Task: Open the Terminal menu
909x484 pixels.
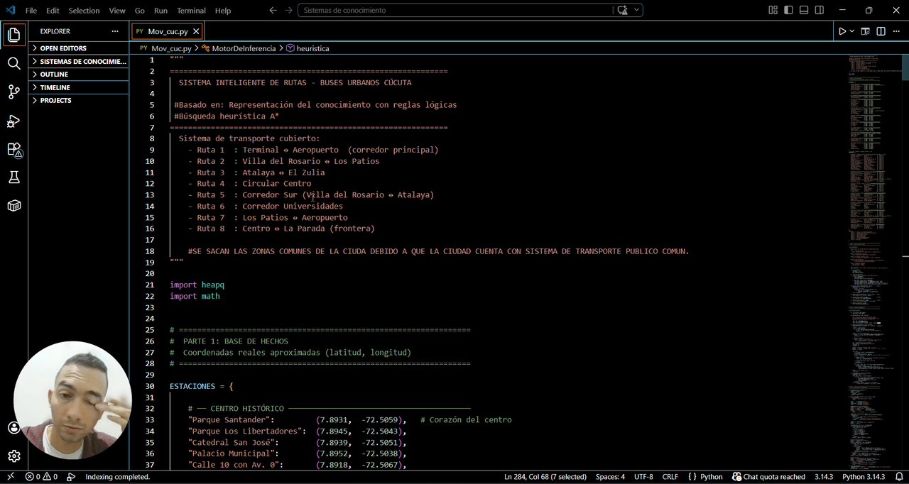Action: tap(191, 11)
